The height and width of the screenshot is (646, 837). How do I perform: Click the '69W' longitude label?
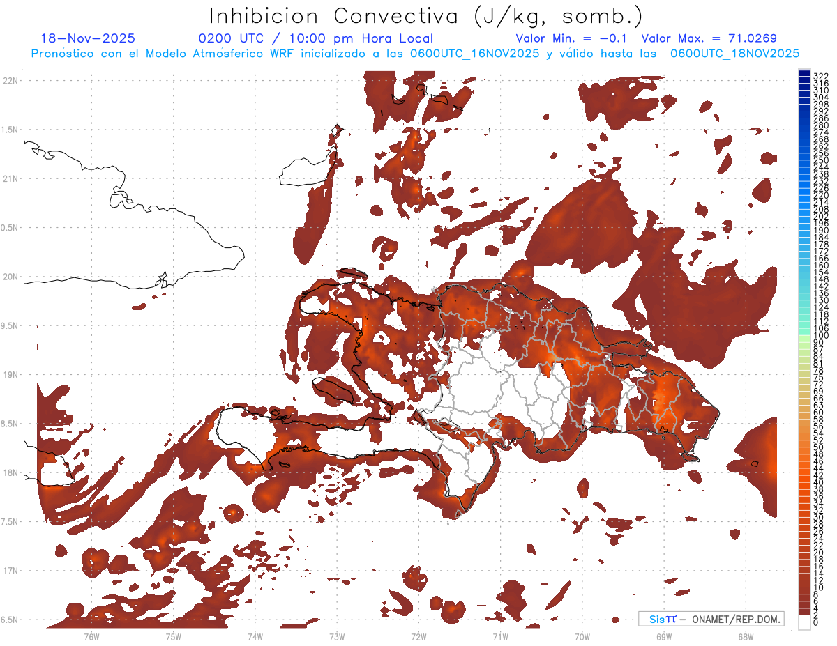pyautogui.click(x=664, y=637)
